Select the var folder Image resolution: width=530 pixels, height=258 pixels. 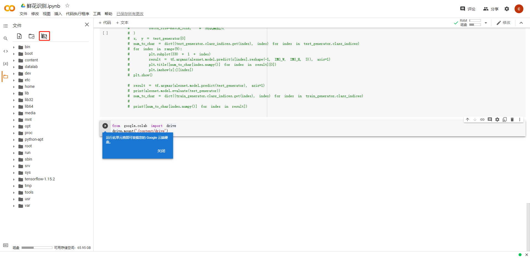pyautogui.click(x=27, y=206)
